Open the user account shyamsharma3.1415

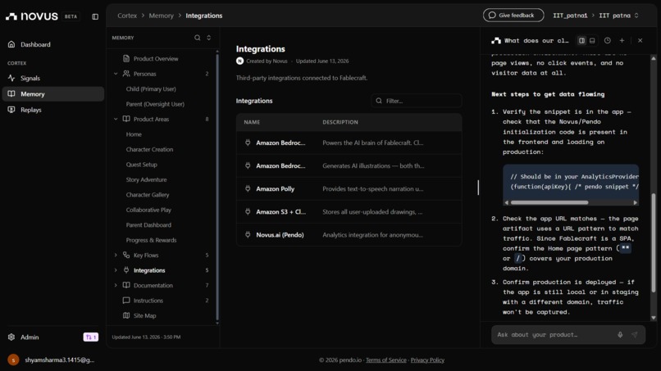[52, 360]
